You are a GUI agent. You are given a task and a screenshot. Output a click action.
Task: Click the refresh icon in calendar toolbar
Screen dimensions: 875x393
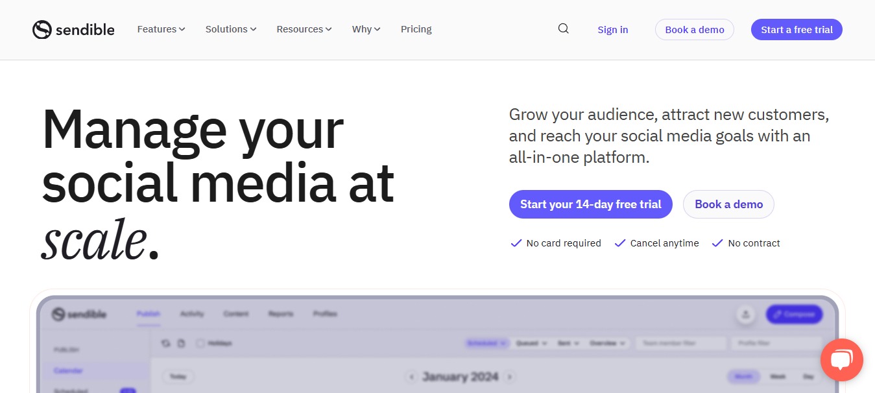coord(166,343)
